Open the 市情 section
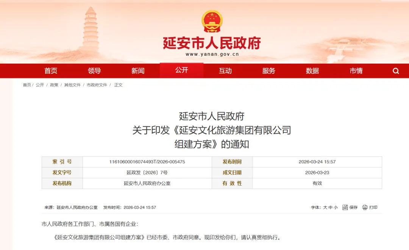The width and height of the screenshot is (409, 250). (356, 71)
